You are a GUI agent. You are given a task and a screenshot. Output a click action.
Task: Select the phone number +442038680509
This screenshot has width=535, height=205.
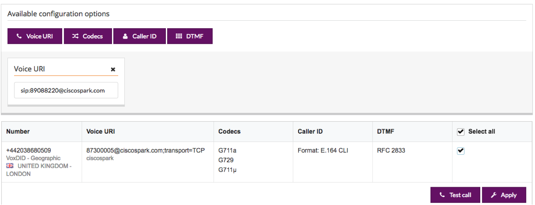(x=29, y=150)
